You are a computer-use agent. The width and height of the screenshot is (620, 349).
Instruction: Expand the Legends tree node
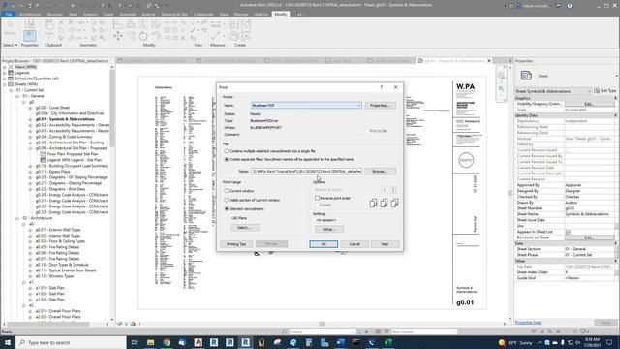(x=4, y=73)
